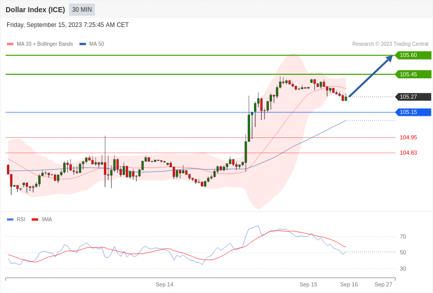Click the red 104.83 support level label
The height and width of the screenshot is (293, 433).
pos(409,153)
